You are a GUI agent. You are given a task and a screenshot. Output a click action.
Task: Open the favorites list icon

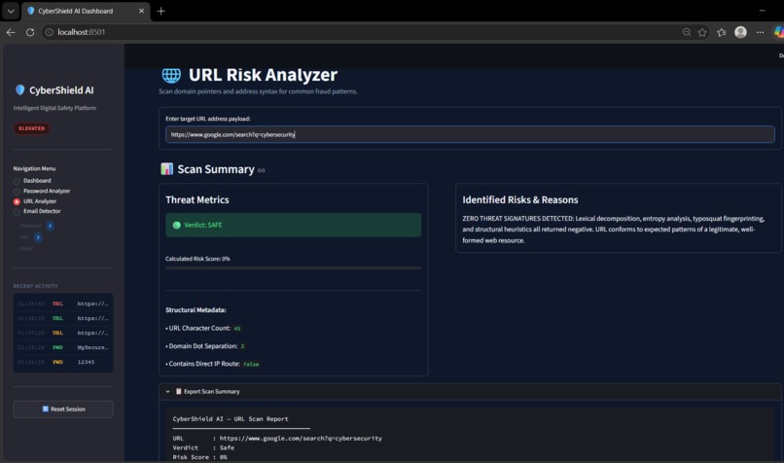pyautogui.click(x=722, y=32)
